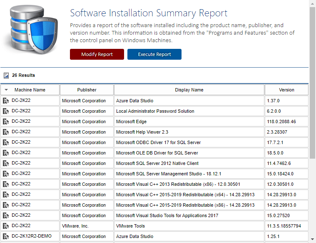The image size is (316, 243).
Task: Click the machine icon in the Visual Studio Tools for Applications row
Action: point(6,215)
